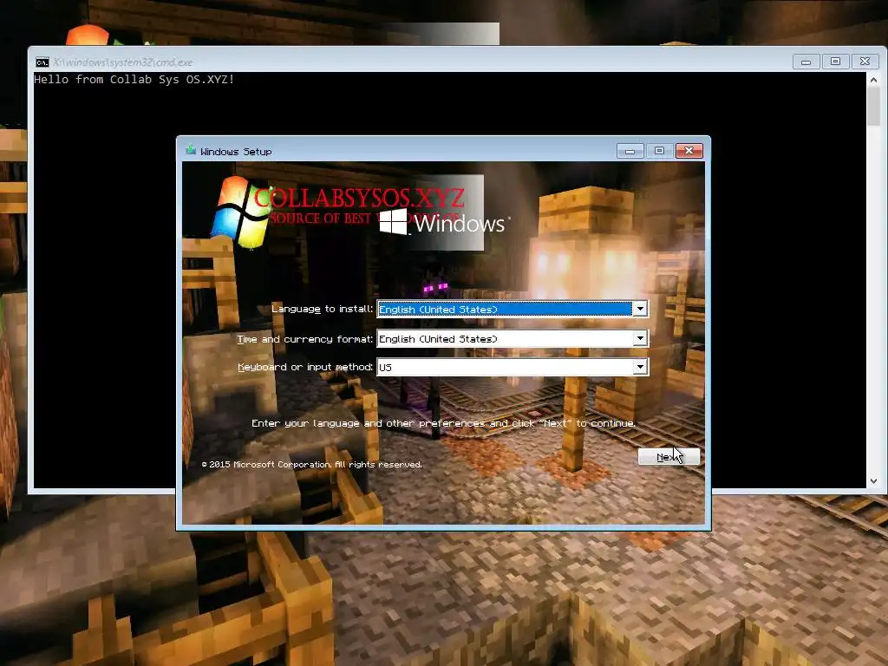Click the cmd.exe scrollbar down arrow
888x666 pixels.
[x=873, y=481]
